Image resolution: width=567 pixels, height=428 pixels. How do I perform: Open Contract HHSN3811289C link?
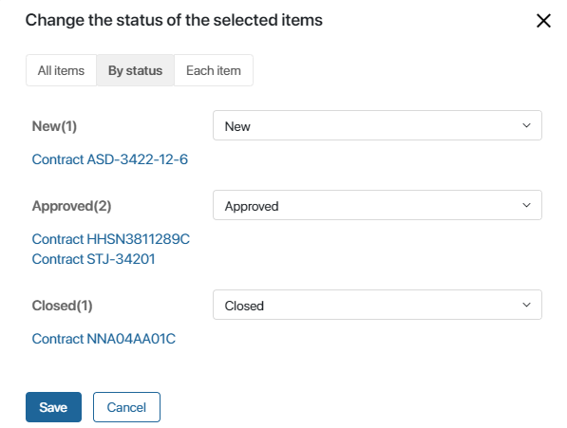[x=111, y=239]
